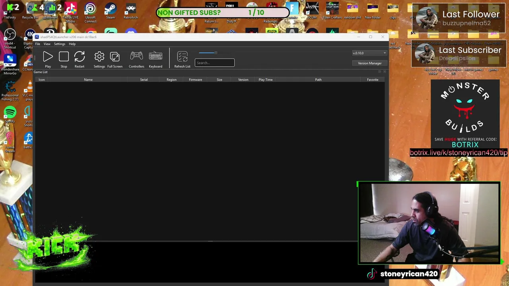This screenshot has height=286, width=509.
Task: Click the Restart circular arrows icon
Action: [80, 57]
